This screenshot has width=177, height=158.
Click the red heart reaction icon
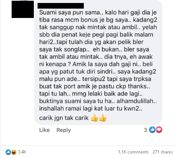159,130
